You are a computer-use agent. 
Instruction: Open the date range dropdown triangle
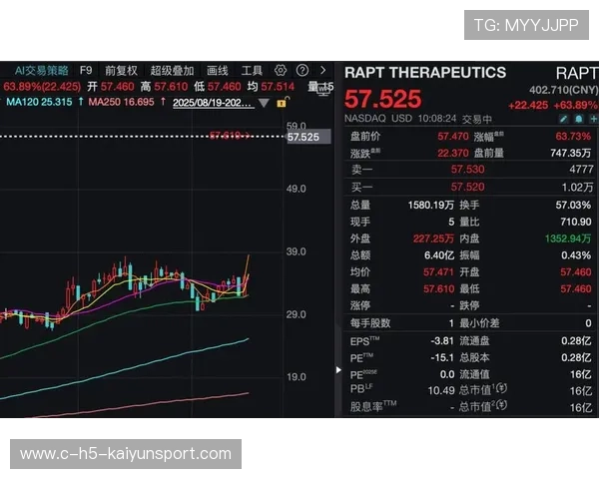point(264,103)
